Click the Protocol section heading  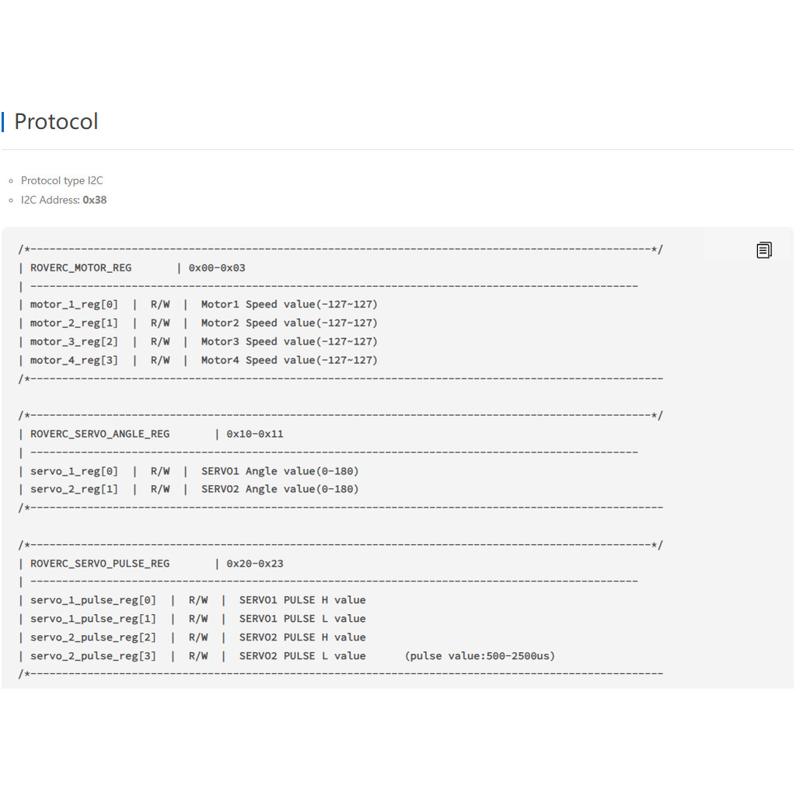tap(56, 121)
